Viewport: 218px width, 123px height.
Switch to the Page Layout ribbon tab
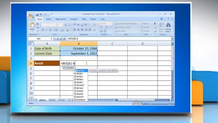(61, 19)
